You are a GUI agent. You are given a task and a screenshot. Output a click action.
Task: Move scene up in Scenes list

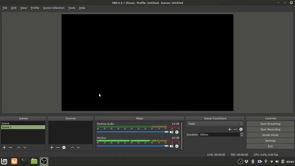18,148
